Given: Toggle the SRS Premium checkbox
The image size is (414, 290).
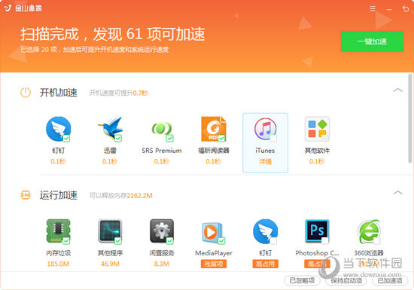Looking at the screenshot, I should [x=170, y=138].
